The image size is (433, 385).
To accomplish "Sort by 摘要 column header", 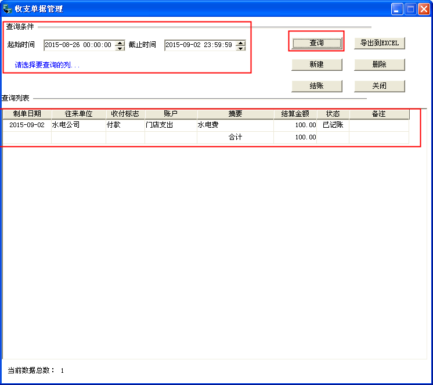I will pos(235,114).
